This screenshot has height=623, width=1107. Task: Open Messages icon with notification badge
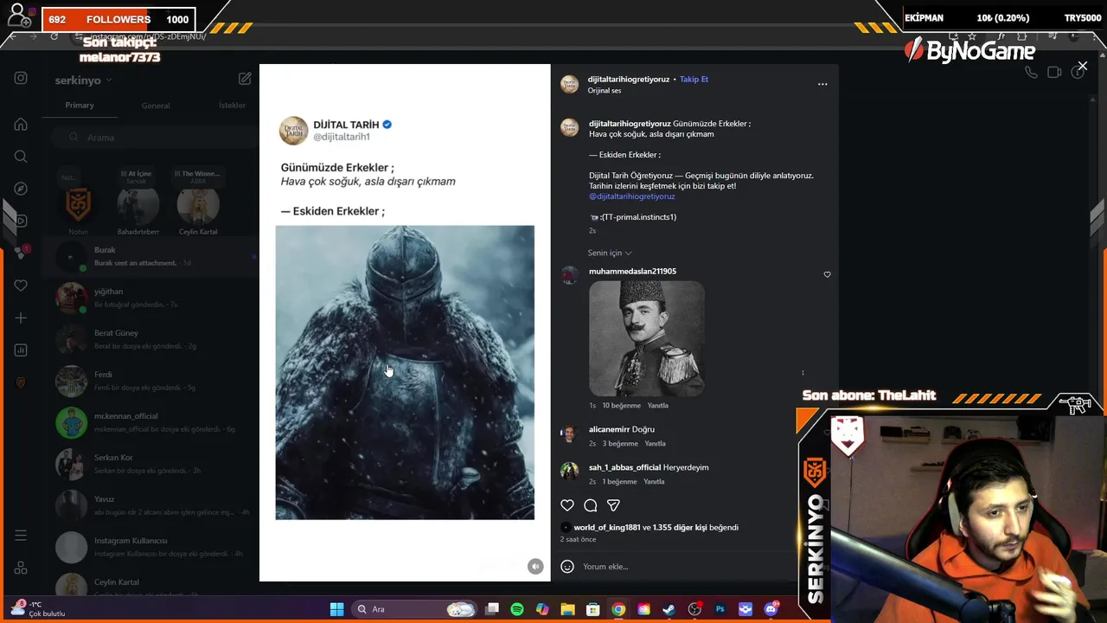click(x=21, y=253)
